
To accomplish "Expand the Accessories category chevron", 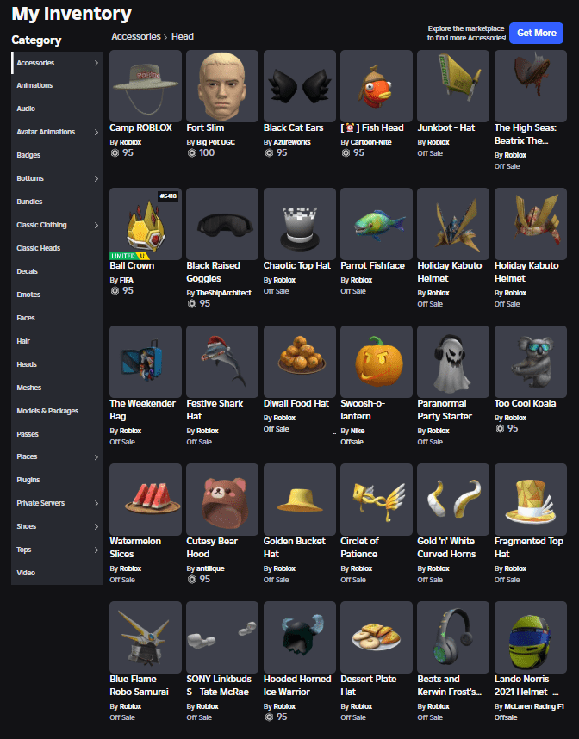I will pos(96,63).
